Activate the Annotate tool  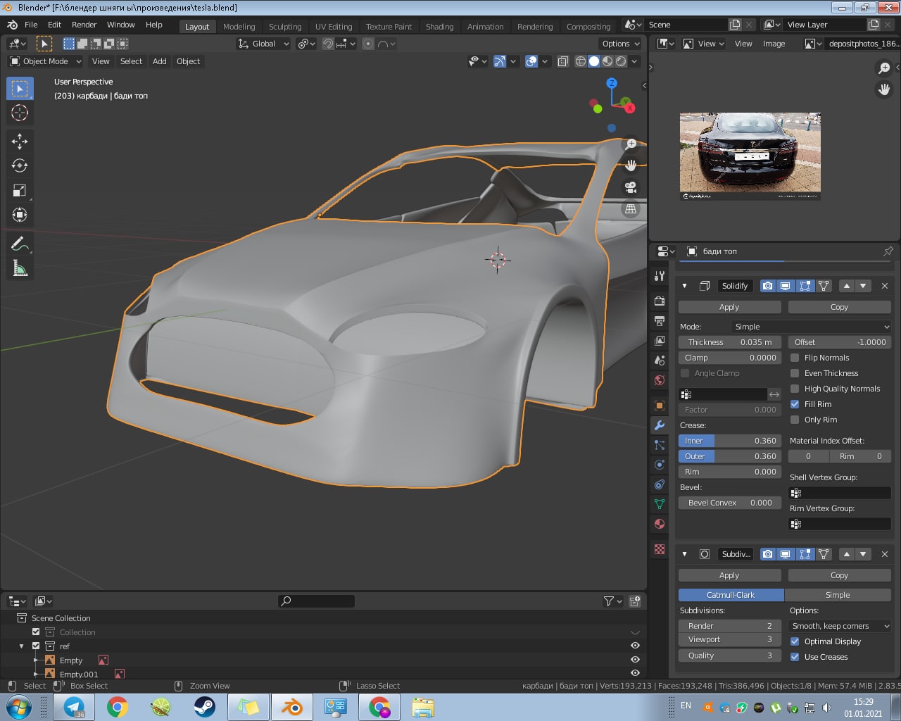pyautogui.click(x=20, y=244)
